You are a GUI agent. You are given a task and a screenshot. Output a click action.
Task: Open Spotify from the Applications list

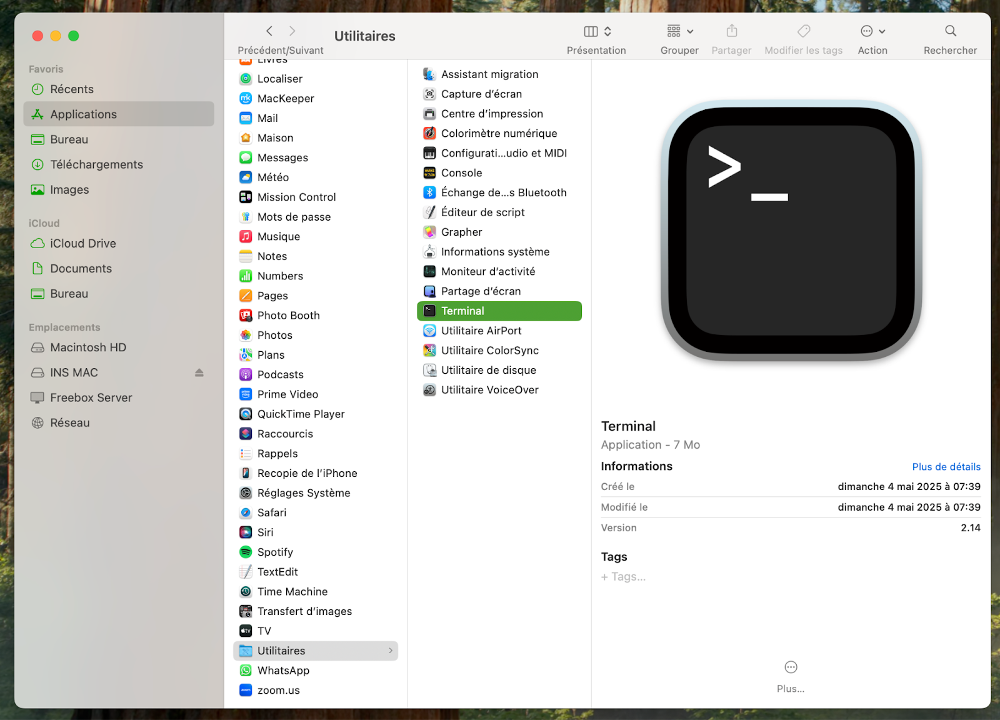[x=275, y=552]
